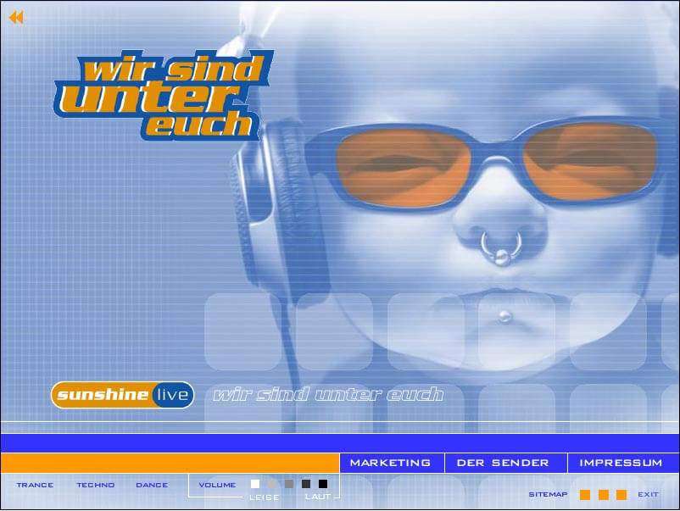
Task: Click the 'LAUT' volume label
Action: click(318, 497)
